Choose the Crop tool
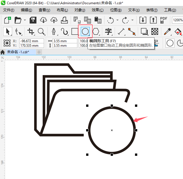The image size is (183, 179). point(30,31)
